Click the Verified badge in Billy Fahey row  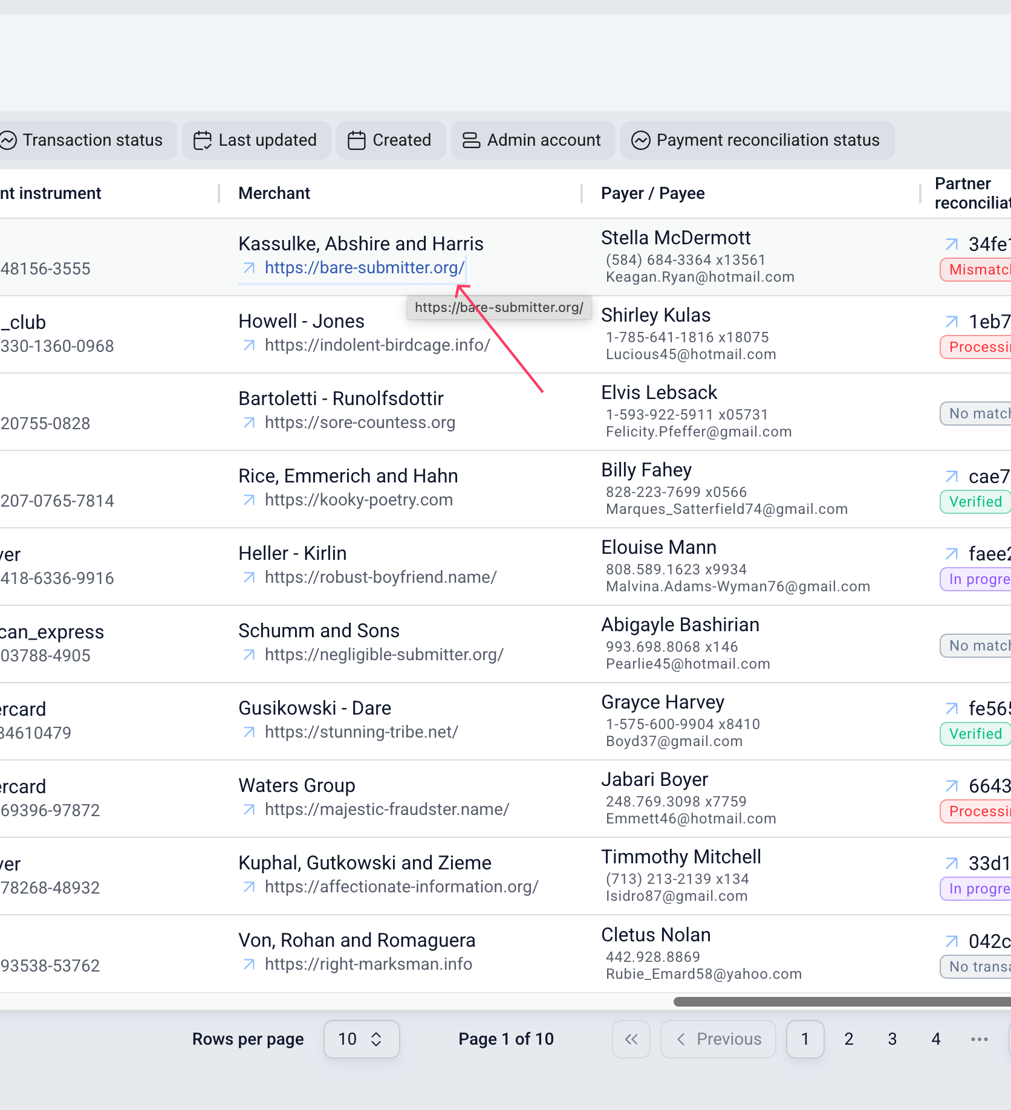click(x=975, y=502)
